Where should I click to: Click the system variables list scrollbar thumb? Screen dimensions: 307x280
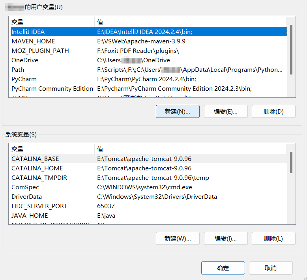pyautogui.click(x=291, y=162)
